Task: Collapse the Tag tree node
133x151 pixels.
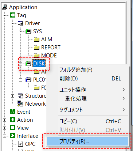Action: 4,15
